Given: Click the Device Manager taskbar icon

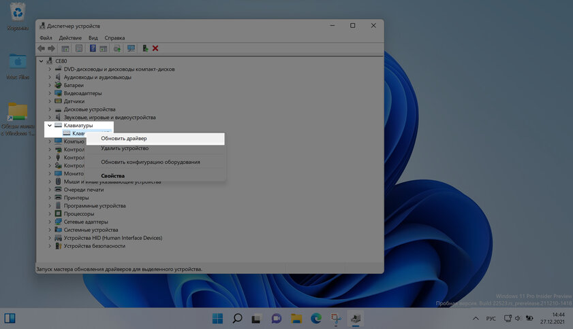Looking at the screenshot, I should pyautogui.click(x=356, y=318).
